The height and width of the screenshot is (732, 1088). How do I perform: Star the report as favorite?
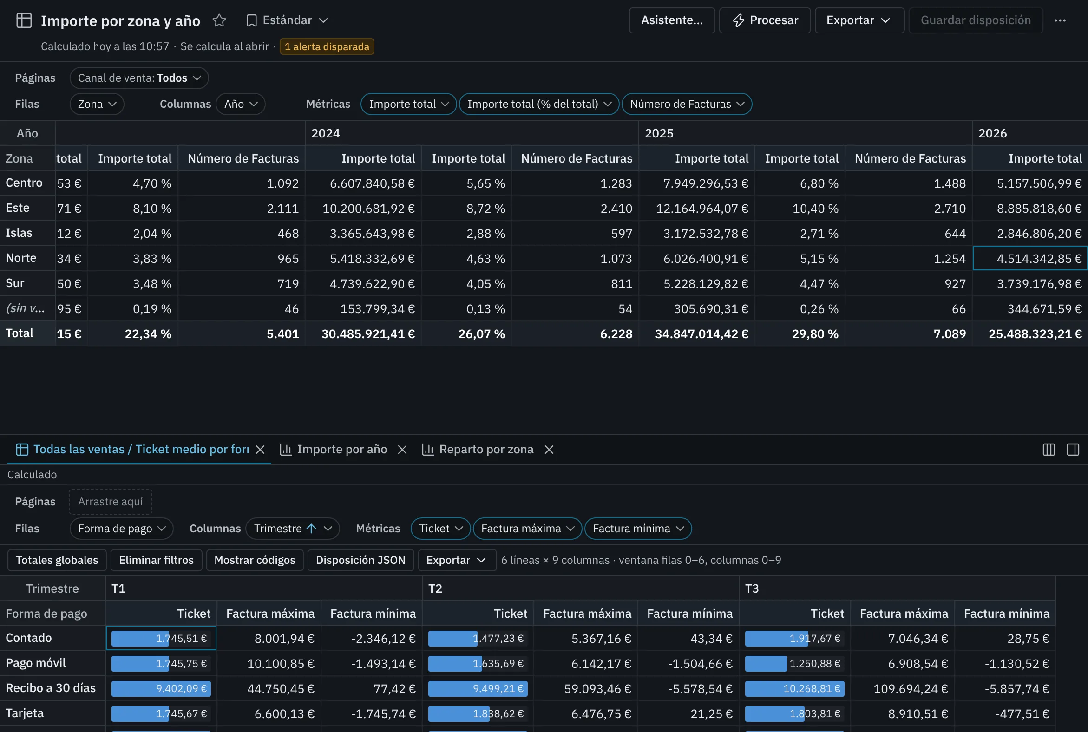tap(219, 20)
